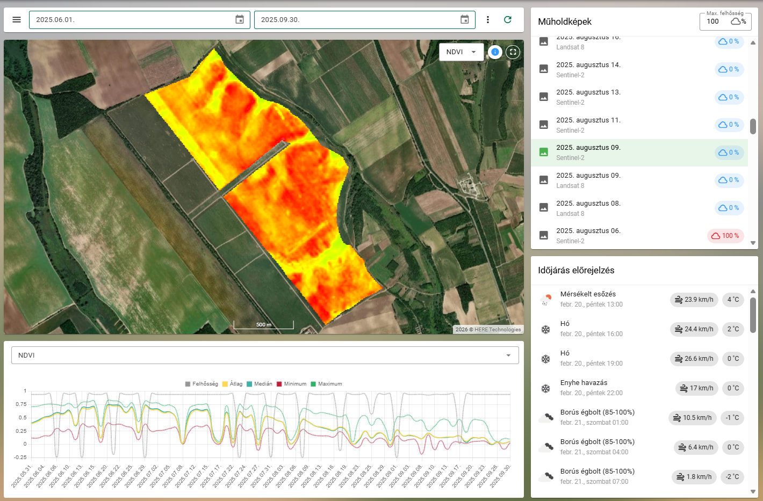The width and height of the screenshot is (763, 501).
Task: Open start date calendar picker
Action: point(240,20)
